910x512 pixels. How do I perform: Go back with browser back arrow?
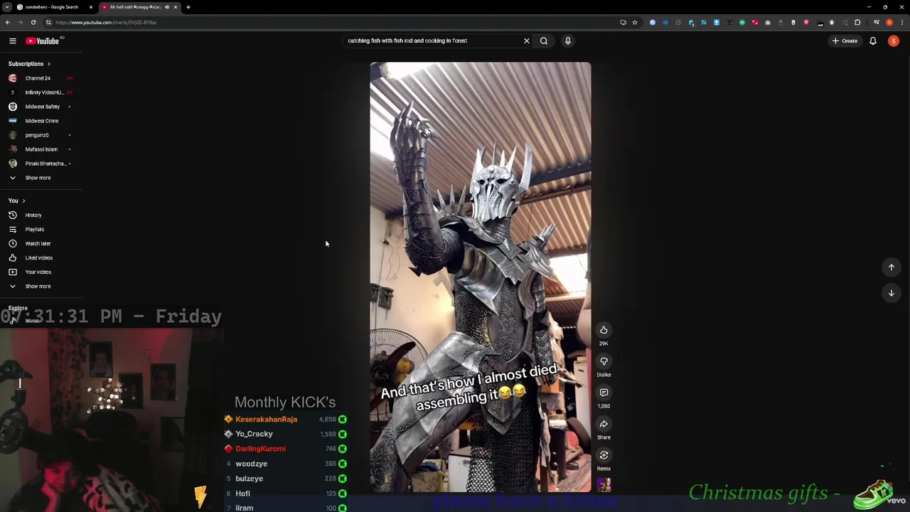[8, 22]
